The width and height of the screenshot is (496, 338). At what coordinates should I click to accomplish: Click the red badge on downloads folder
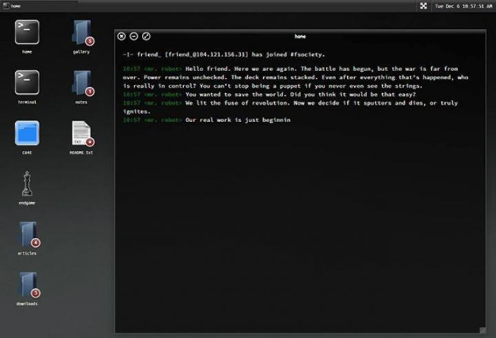(36, 292)
